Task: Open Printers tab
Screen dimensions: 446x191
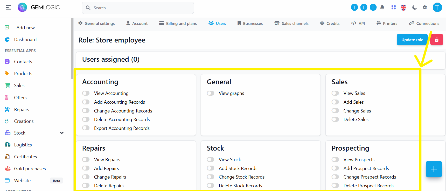Action: pos(387,23)
